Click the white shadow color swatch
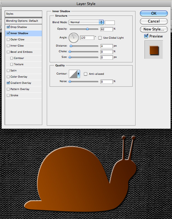Image resolution: width=172 pixels, height=219 pixels. point(110,23)
